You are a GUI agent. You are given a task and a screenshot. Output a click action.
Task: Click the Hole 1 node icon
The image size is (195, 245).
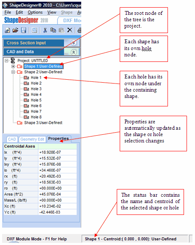(26, 78)
